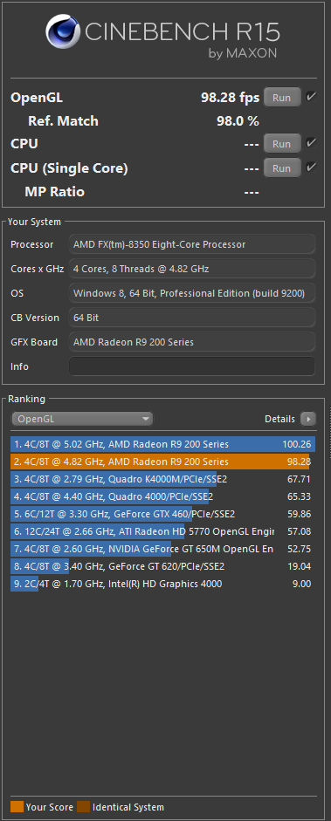Click the MP Ratio label
This screenshot has width=331, height=821.
coord(54,192)
